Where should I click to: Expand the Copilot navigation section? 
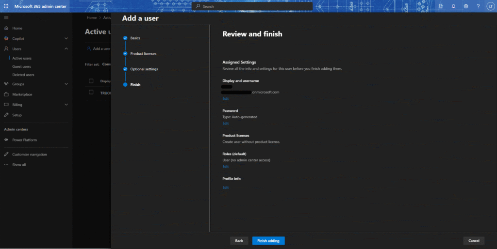coord(66,38)
